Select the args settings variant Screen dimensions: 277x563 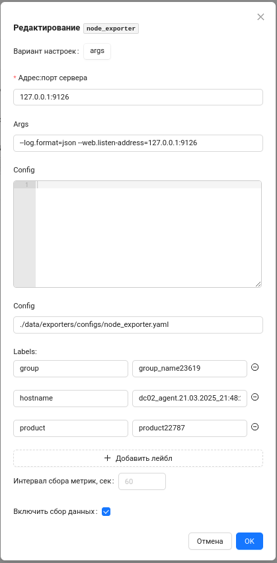coord(97,51)
